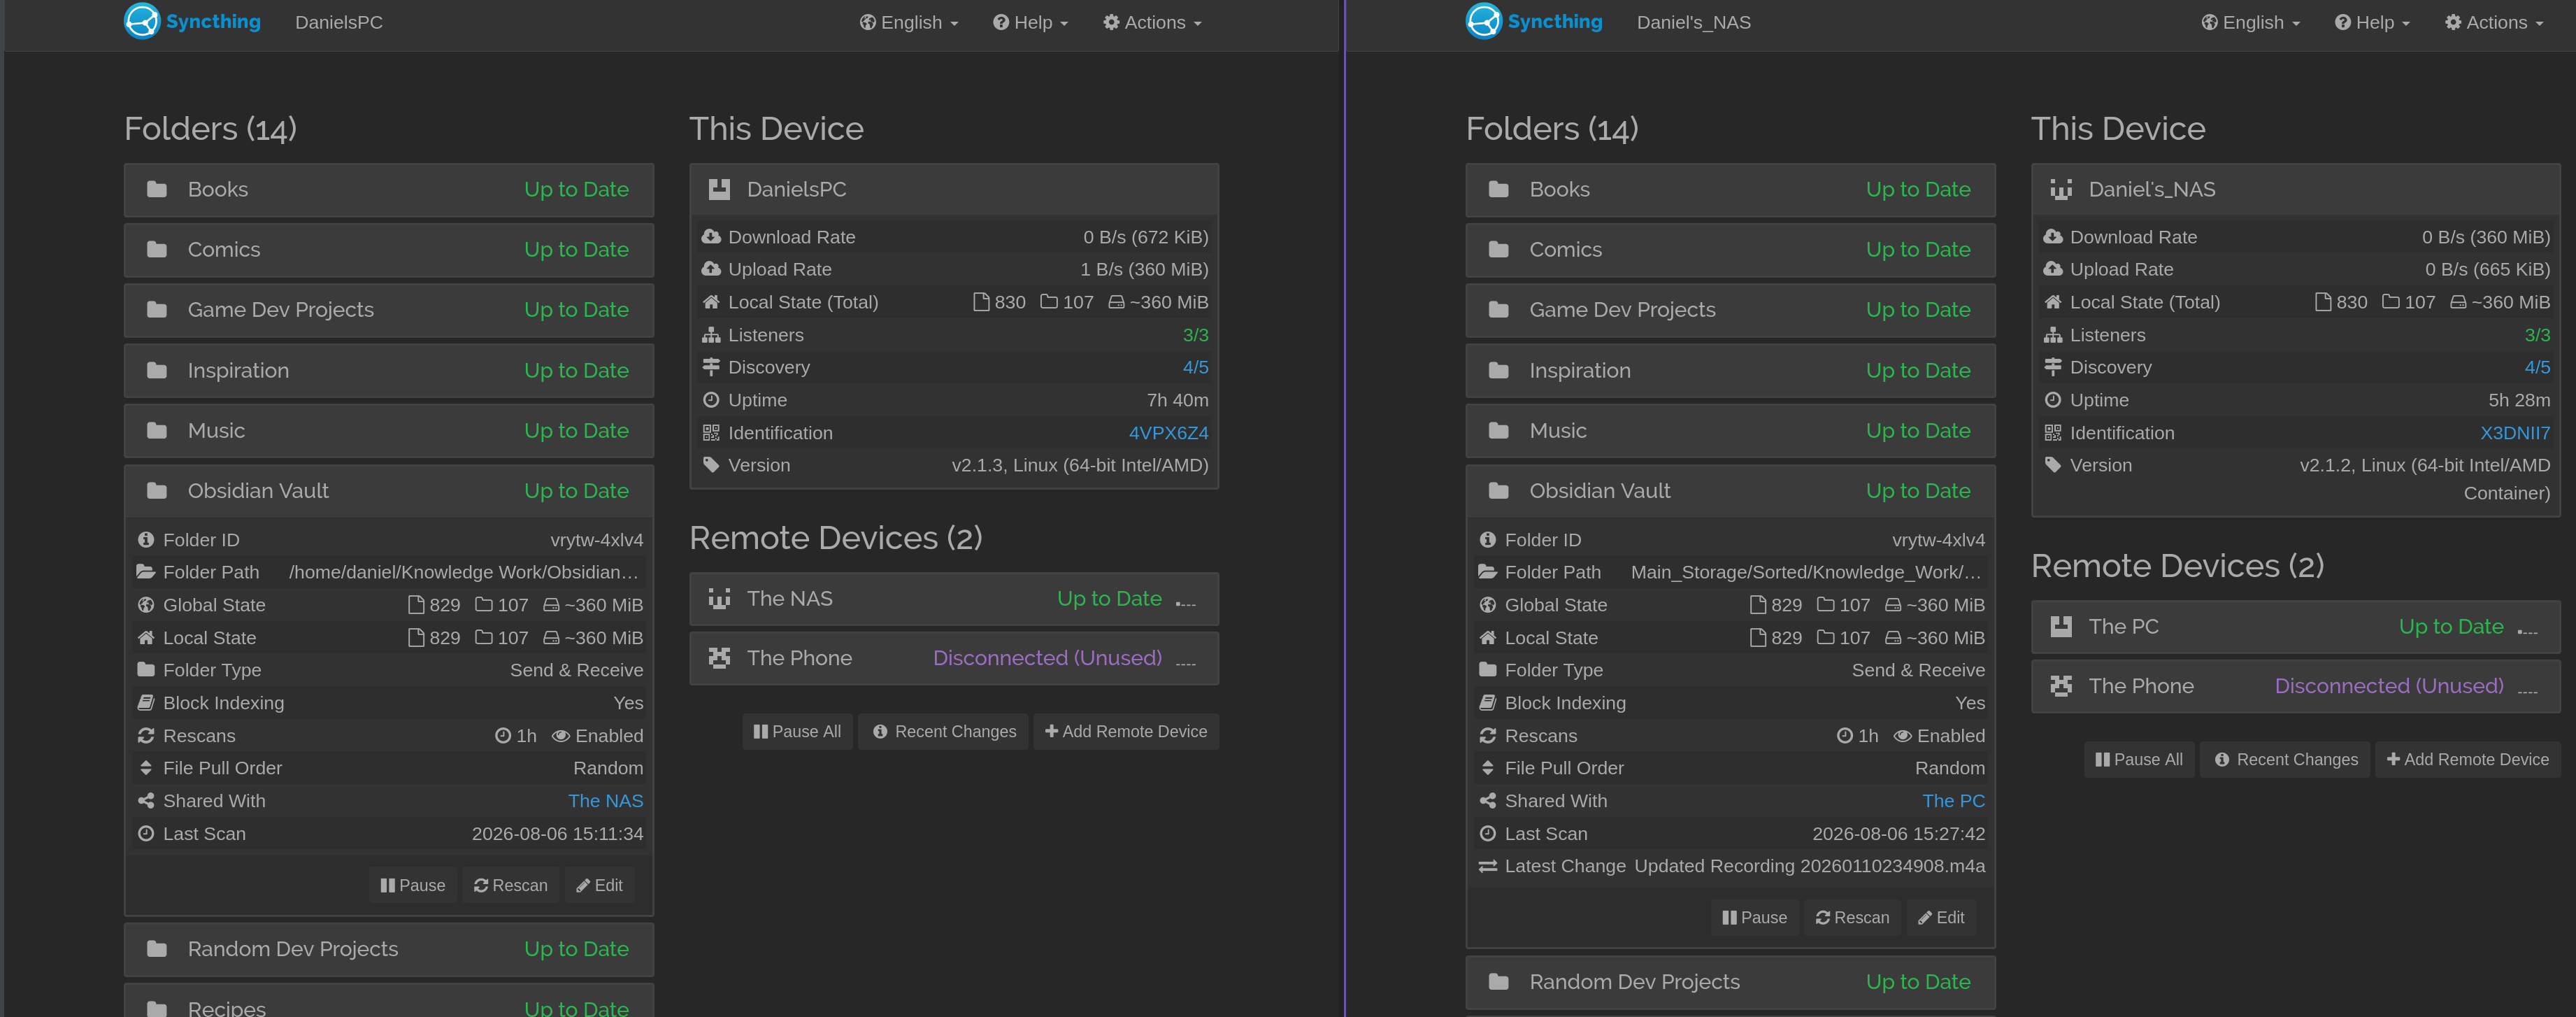Expand the Game Dev Projects folder in Daniel's_NAS window
2576x1017 pixels.
[1731, 310]
